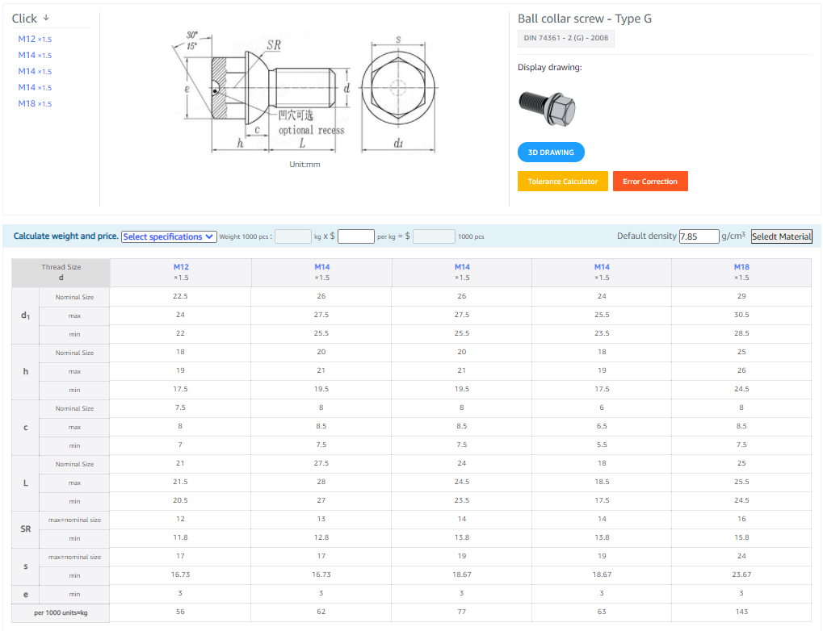The image size is (823, 631).
Task: Click the bolt photo thumbnail under Display drawing
Action: (x=547, y=108)
